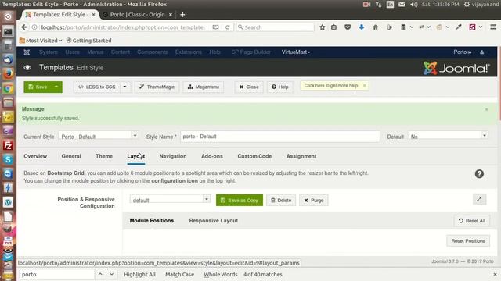
Task: Click the Joomla logo icon in the admin menu
Action: pyautogui.click(x=27, y=52)
